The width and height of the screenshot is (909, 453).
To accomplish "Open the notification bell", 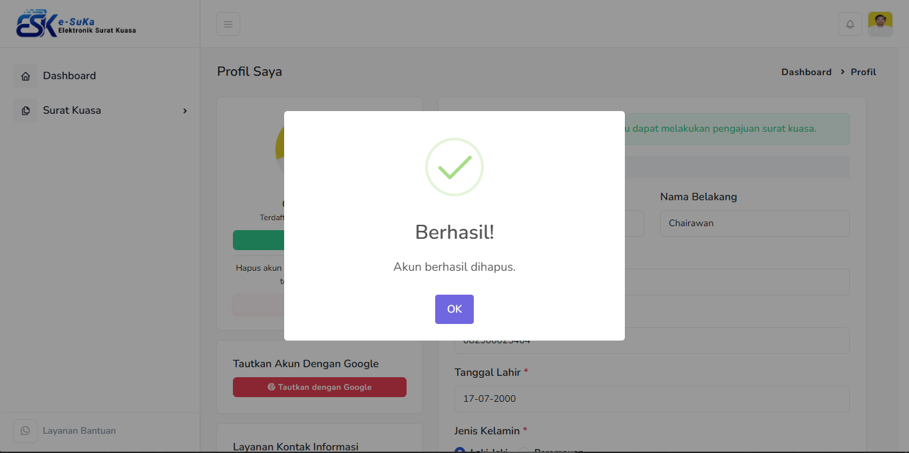I will 850,25.
